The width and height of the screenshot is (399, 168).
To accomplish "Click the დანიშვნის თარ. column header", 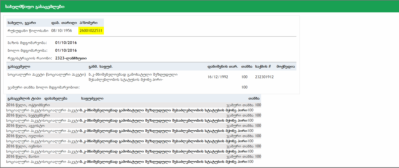I will 223,66.
